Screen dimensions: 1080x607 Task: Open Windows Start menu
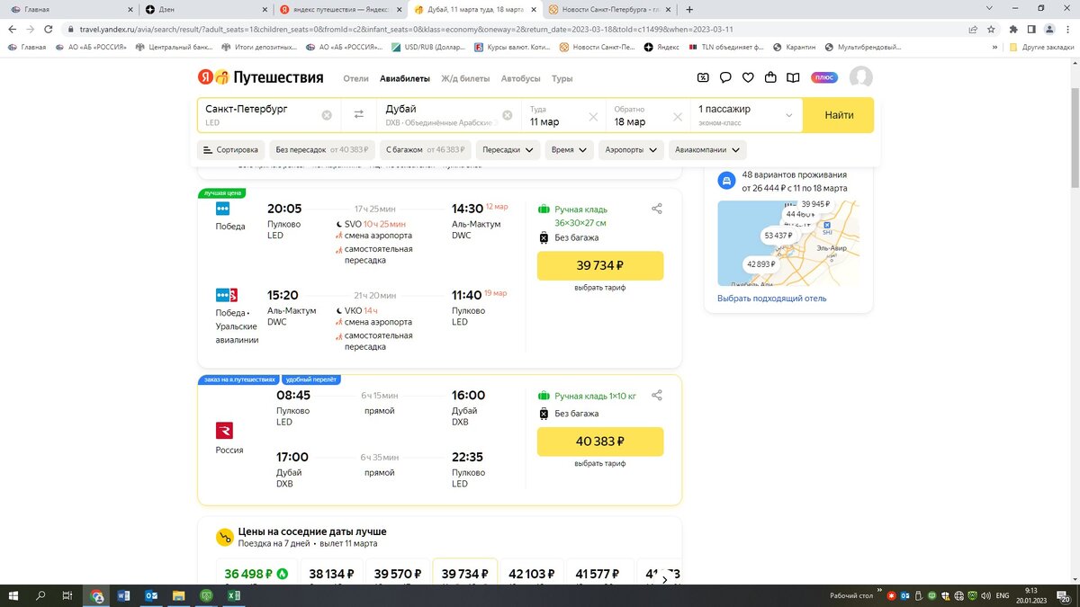(13, 595)
